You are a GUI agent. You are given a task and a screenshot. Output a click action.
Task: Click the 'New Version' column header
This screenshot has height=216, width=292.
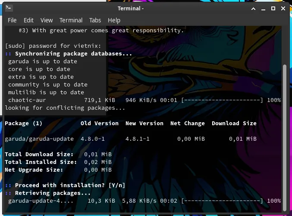pos(144,123)
